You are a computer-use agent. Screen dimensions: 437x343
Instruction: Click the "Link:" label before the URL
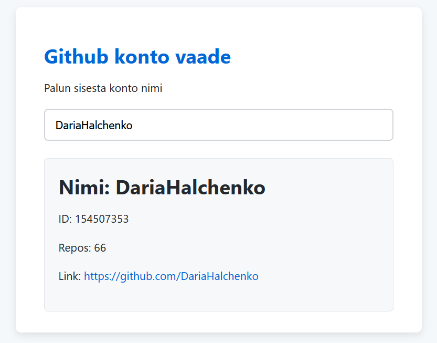pos(69,276)
